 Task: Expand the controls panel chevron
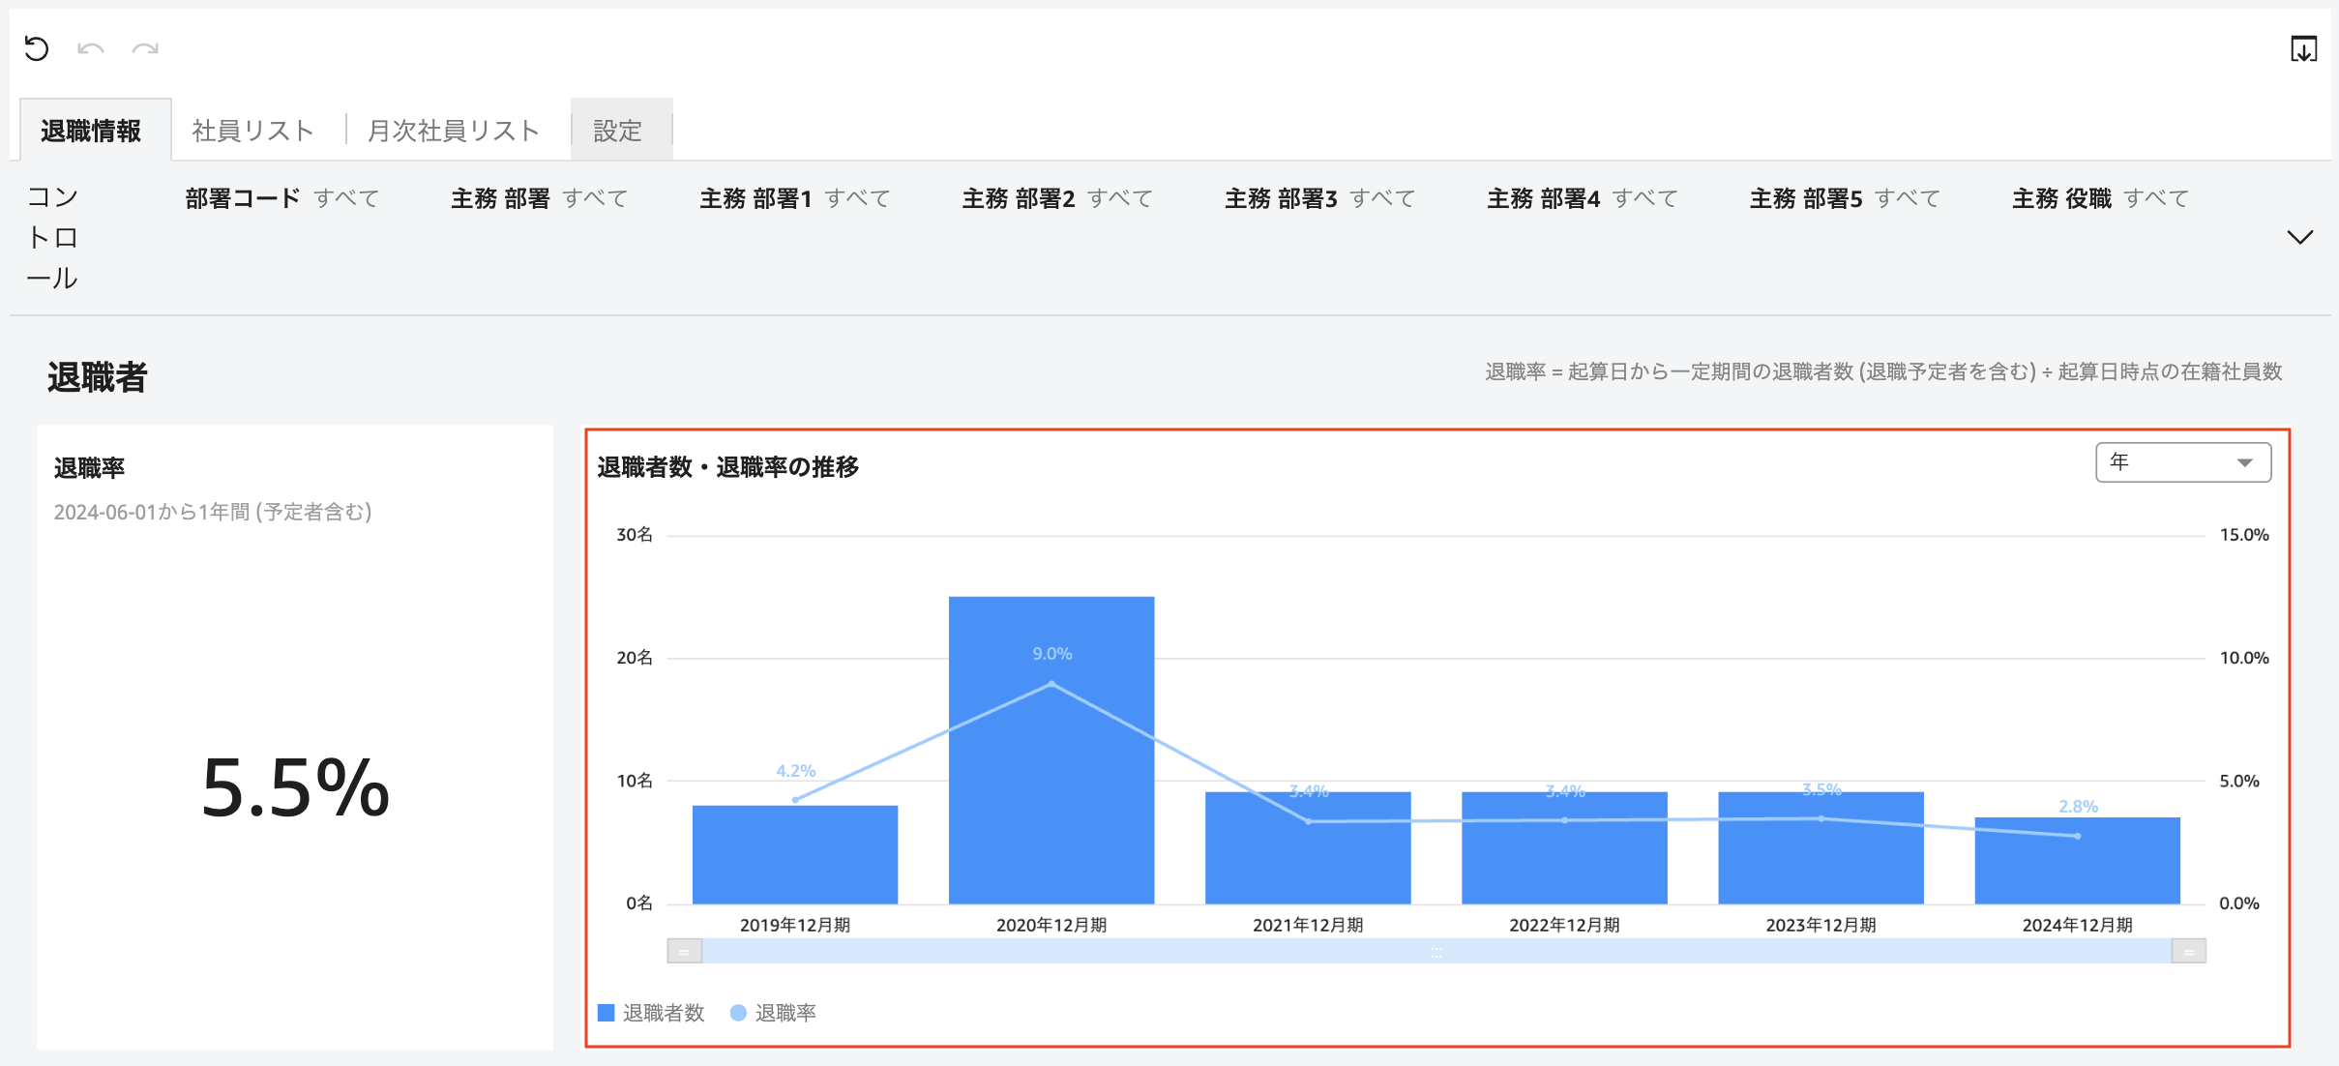click(x=2299, y=237)
